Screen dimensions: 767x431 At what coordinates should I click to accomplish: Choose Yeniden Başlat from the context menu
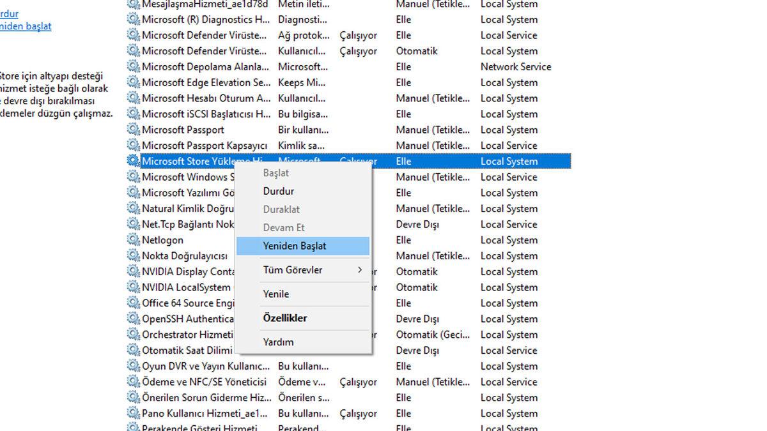294,245
